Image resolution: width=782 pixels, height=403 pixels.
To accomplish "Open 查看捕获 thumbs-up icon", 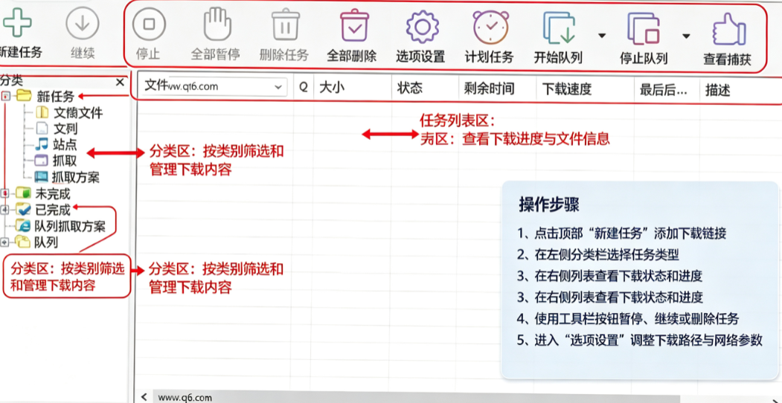I will tap(728, 29).
